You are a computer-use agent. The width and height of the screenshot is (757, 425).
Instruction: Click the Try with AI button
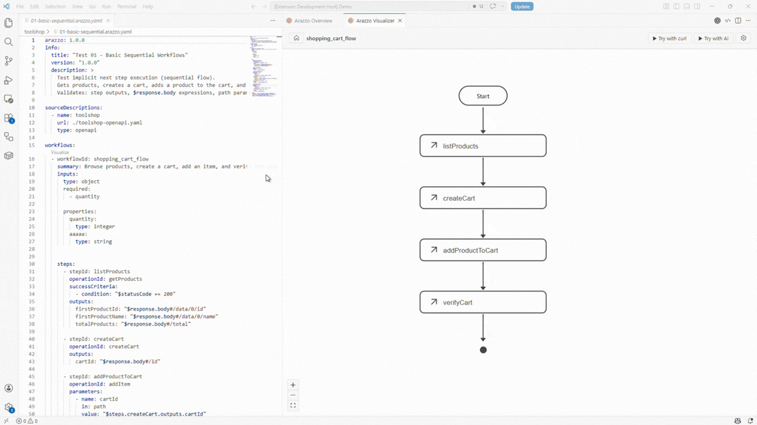click(713, 38)
